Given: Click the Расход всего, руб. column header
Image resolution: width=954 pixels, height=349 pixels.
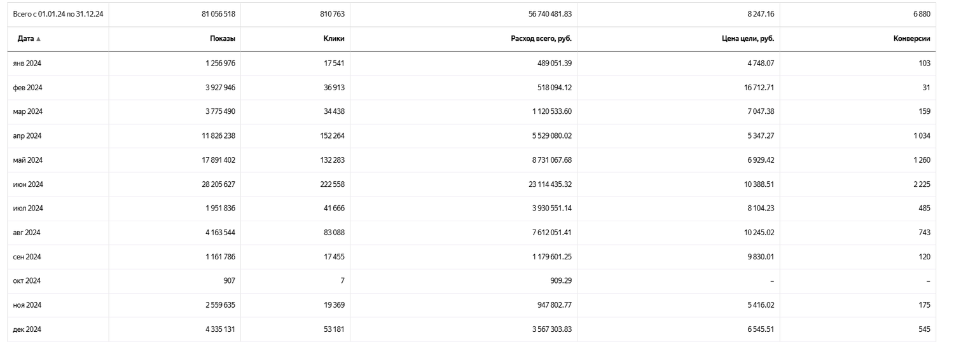Looking at the screenshot, I should pos(541,39).
